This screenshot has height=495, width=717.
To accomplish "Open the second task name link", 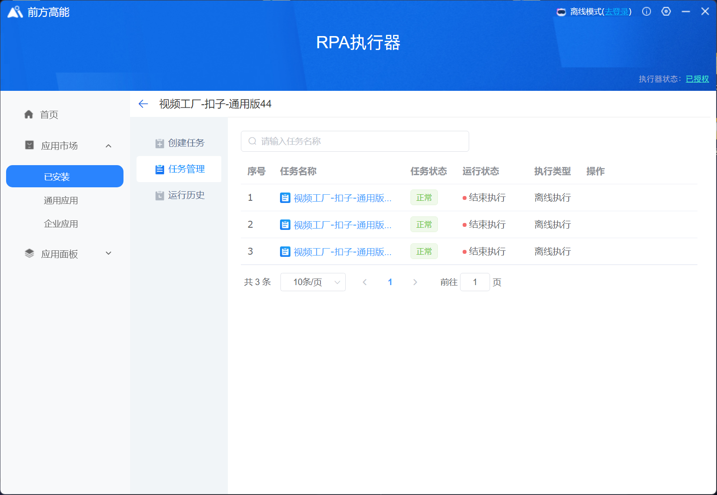I will [x=342, y=225].
